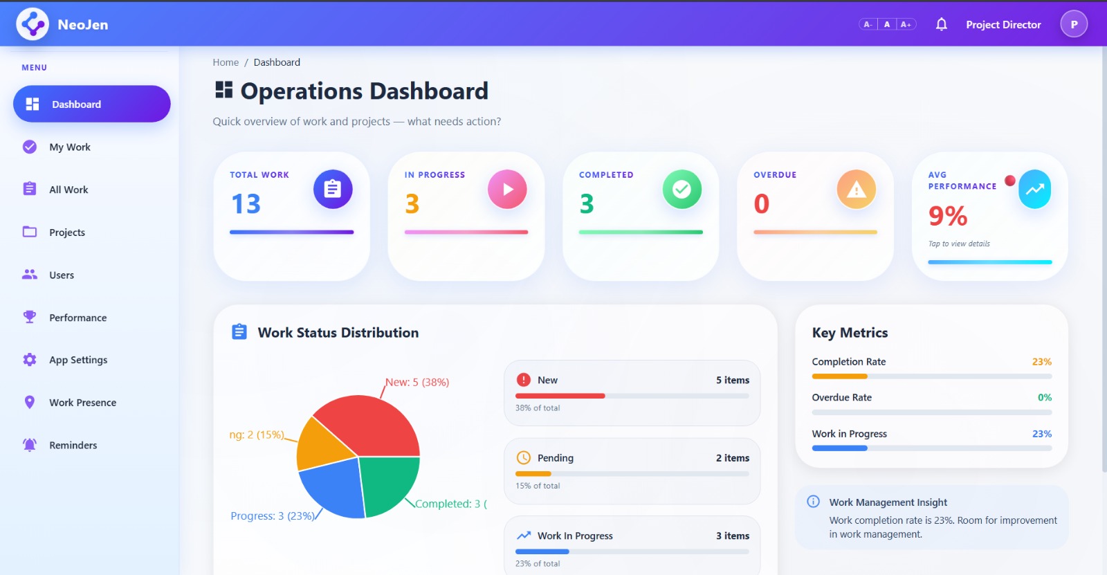Click the Dashboard grid icon in sidebar

(x=33, y=104)
